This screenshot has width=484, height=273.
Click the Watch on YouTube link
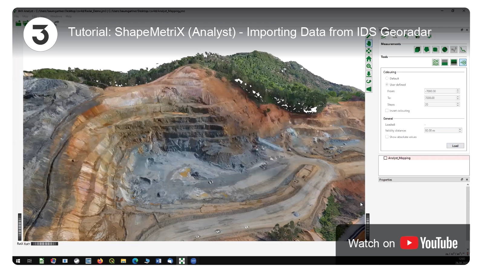tap(403, 243)
